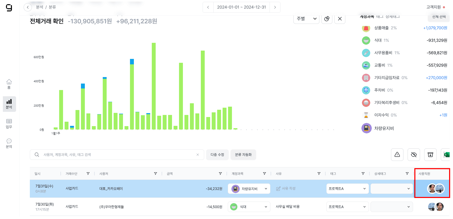Click the employee avatars in 7월30일 row

pyautogui.click(x=436, y=207)
